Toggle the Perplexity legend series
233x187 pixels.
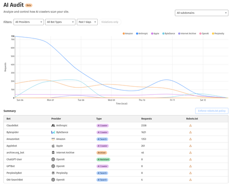(x=218, y=34)
